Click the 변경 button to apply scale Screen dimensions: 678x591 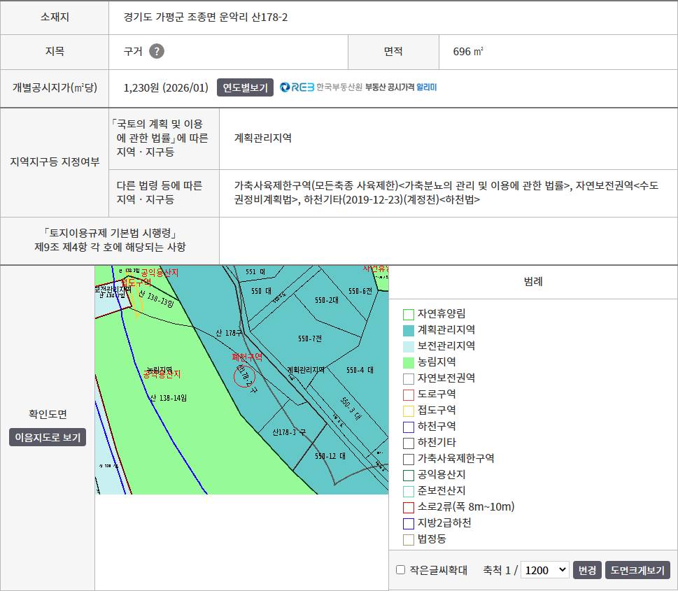coord(587,570)
